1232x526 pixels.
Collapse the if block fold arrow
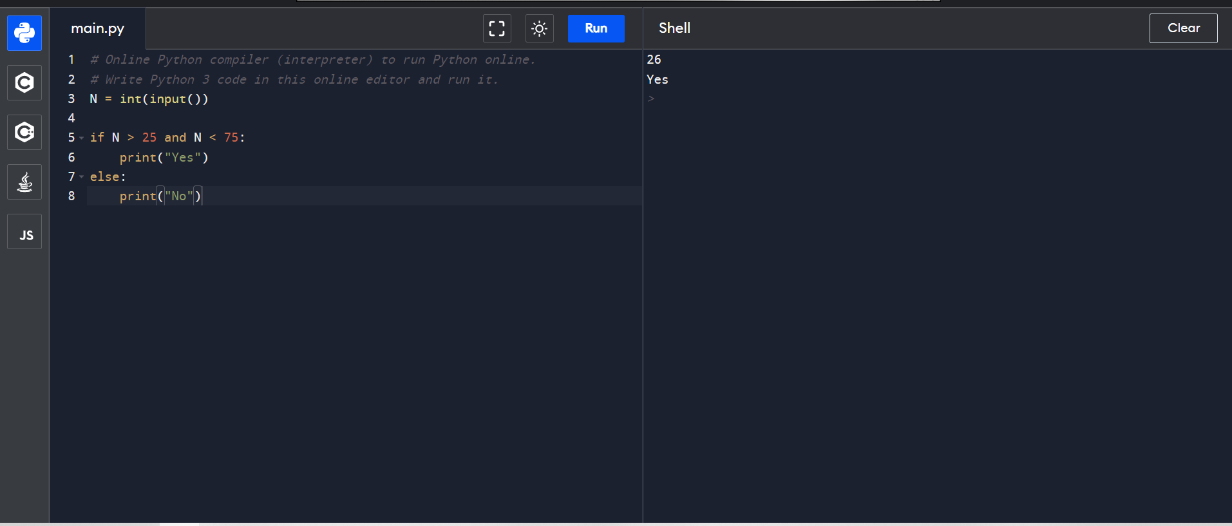click(82, 138)
